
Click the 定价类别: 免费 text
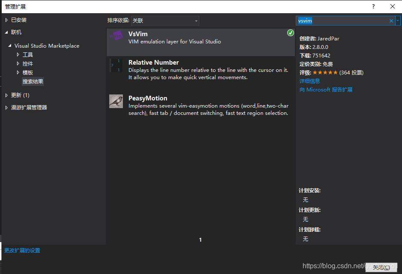tap(316, 64)
